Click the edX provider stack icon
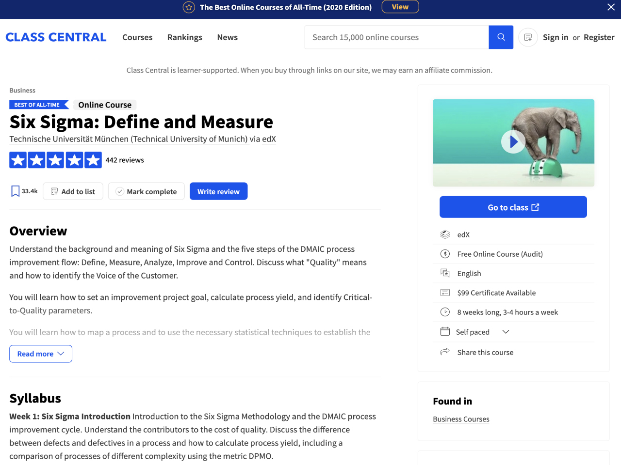This screenshot has height=465, width=621. (x=445, y=234)
